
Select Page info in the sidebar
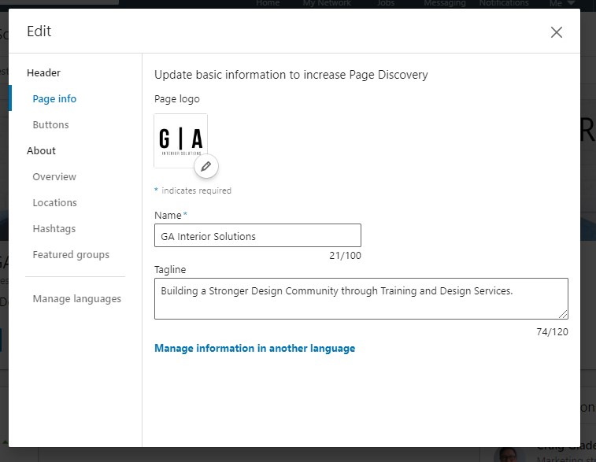pyautogui.click(x=54, y=99)
